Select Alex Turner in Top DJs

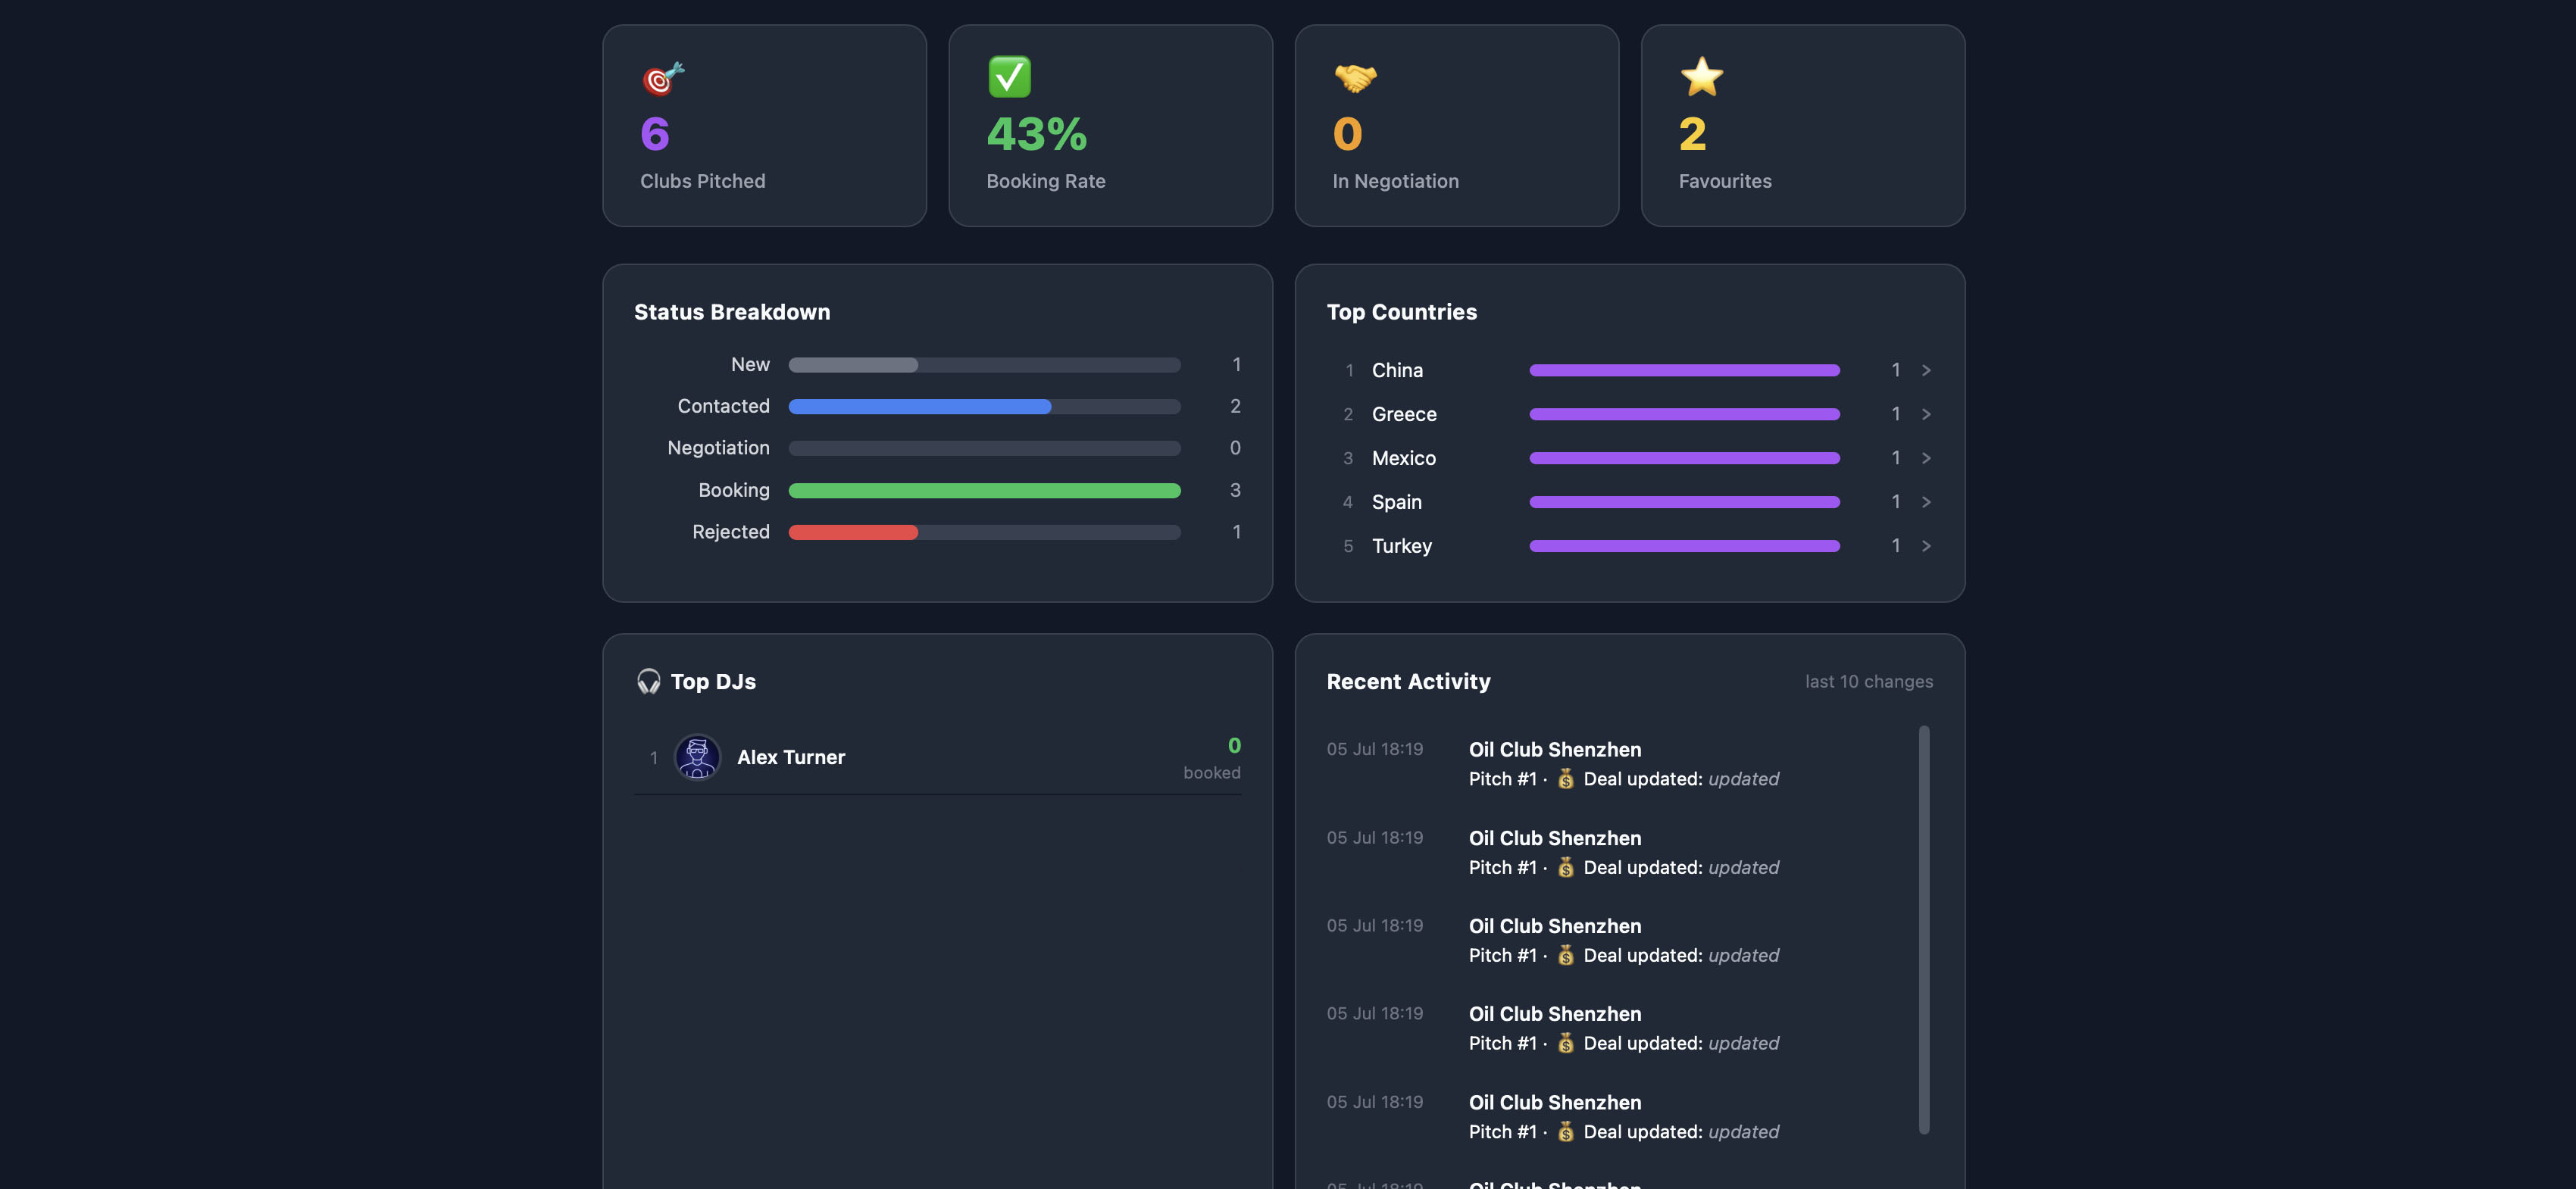click(x=937, y=757)
